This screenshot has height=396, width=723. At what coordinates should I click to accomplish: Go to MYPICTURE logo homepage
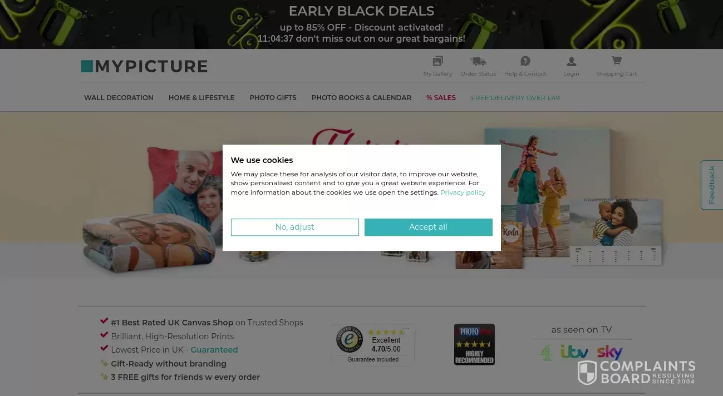(144, 66)
